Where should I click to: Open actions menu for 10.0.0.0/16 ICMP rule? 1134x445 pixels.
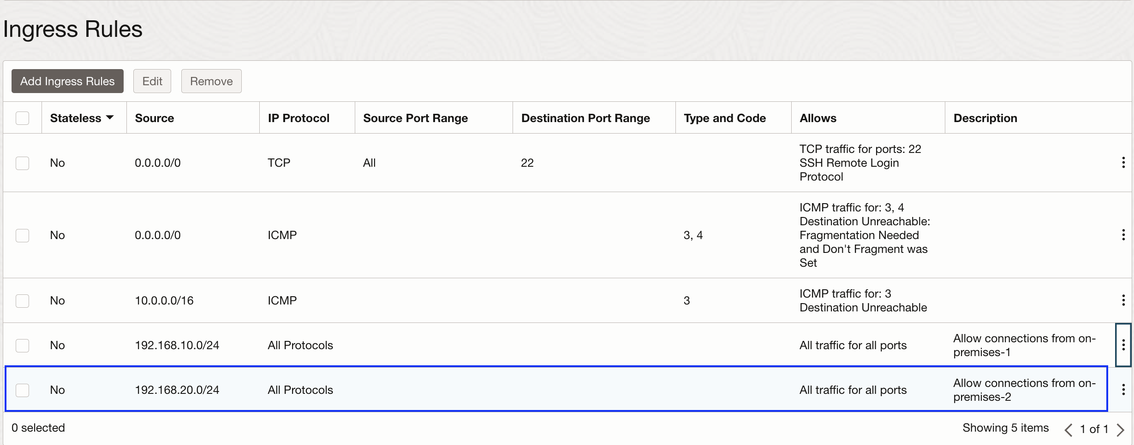(x=1123, y=300)
